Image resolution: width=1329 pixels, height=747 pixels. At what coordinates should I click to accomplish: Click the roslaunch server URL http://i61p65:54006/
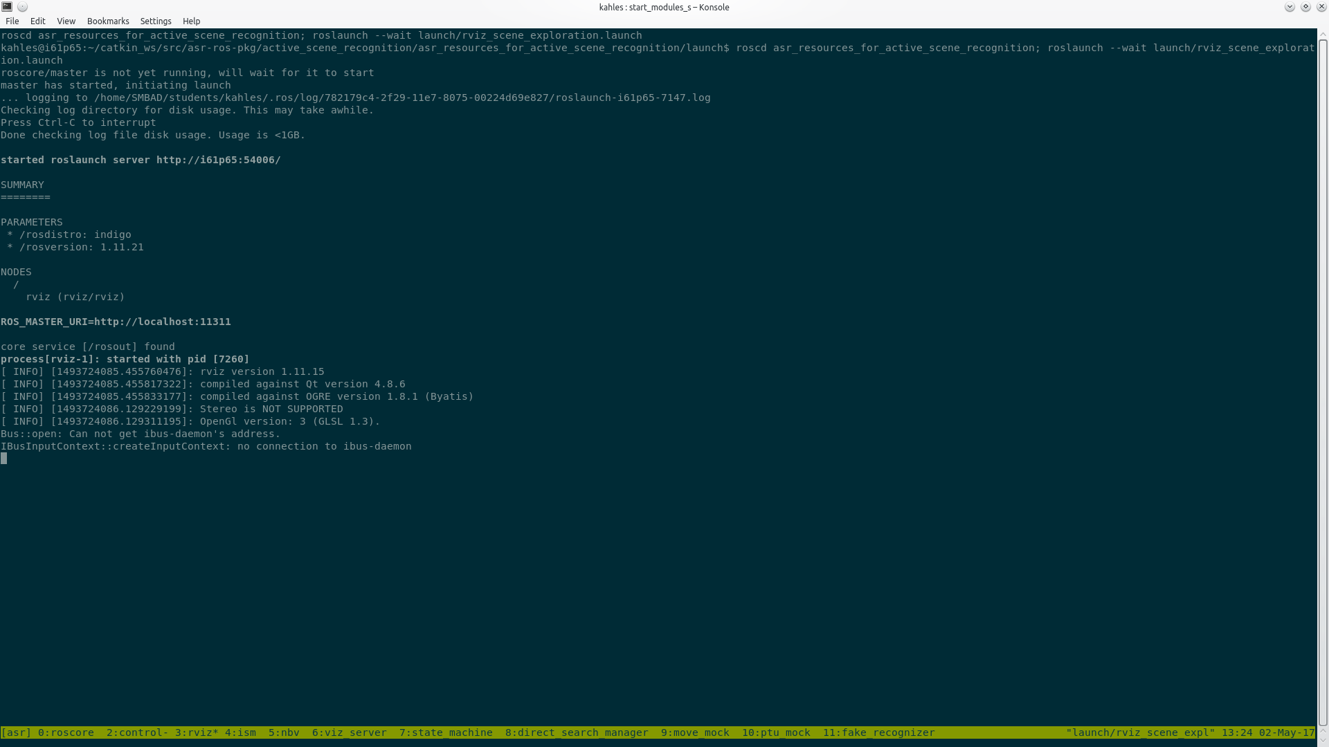[218, 160]
